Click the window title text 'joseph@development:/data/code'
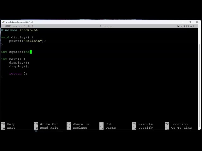Image resolution: width=202 pixels, height=151 pixels. pos(20,22)
